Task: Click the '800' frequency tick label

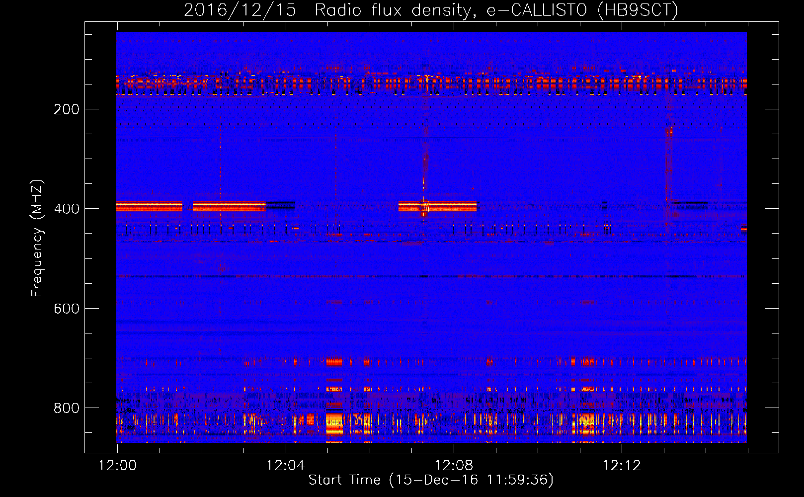Action: [x=67, y=408]
